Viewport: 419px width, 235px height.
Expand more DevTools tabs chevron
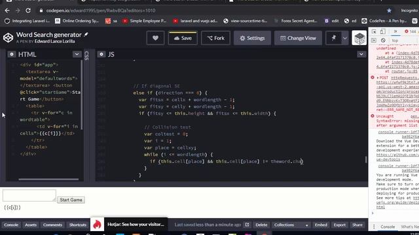pyautogui.click(x=395, y=31)
